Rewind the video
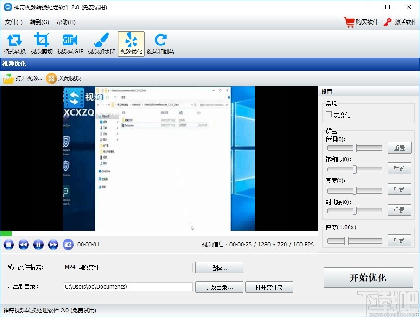420x317 pixels. coord(24,245)
